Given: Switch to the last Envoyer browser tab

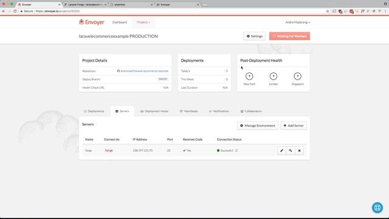Looking at the screenshot, I should tap(177, 4).
